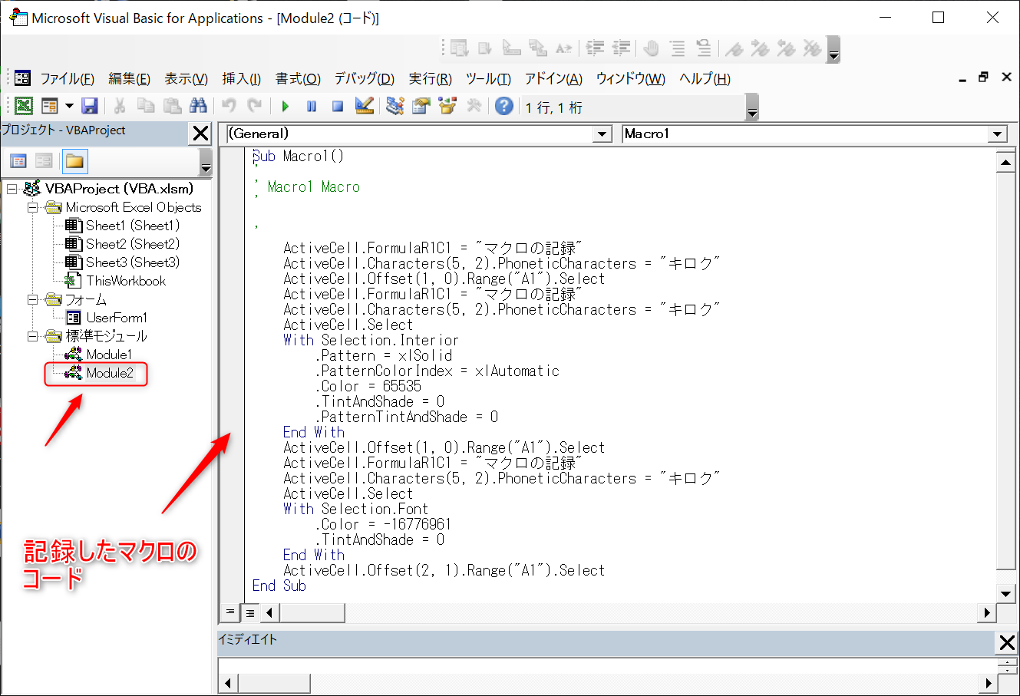This screenshot has width=1020, height=696.
Task: Open the ツール(T) menu
Action: [488, 78]
